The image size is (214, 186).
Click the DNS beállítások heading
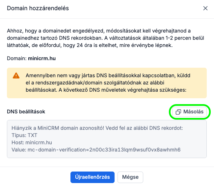click(x=26, y=112)
